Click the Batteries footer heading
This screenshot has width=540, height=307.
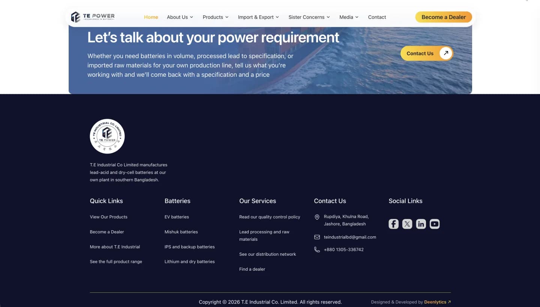click(177, 201)
